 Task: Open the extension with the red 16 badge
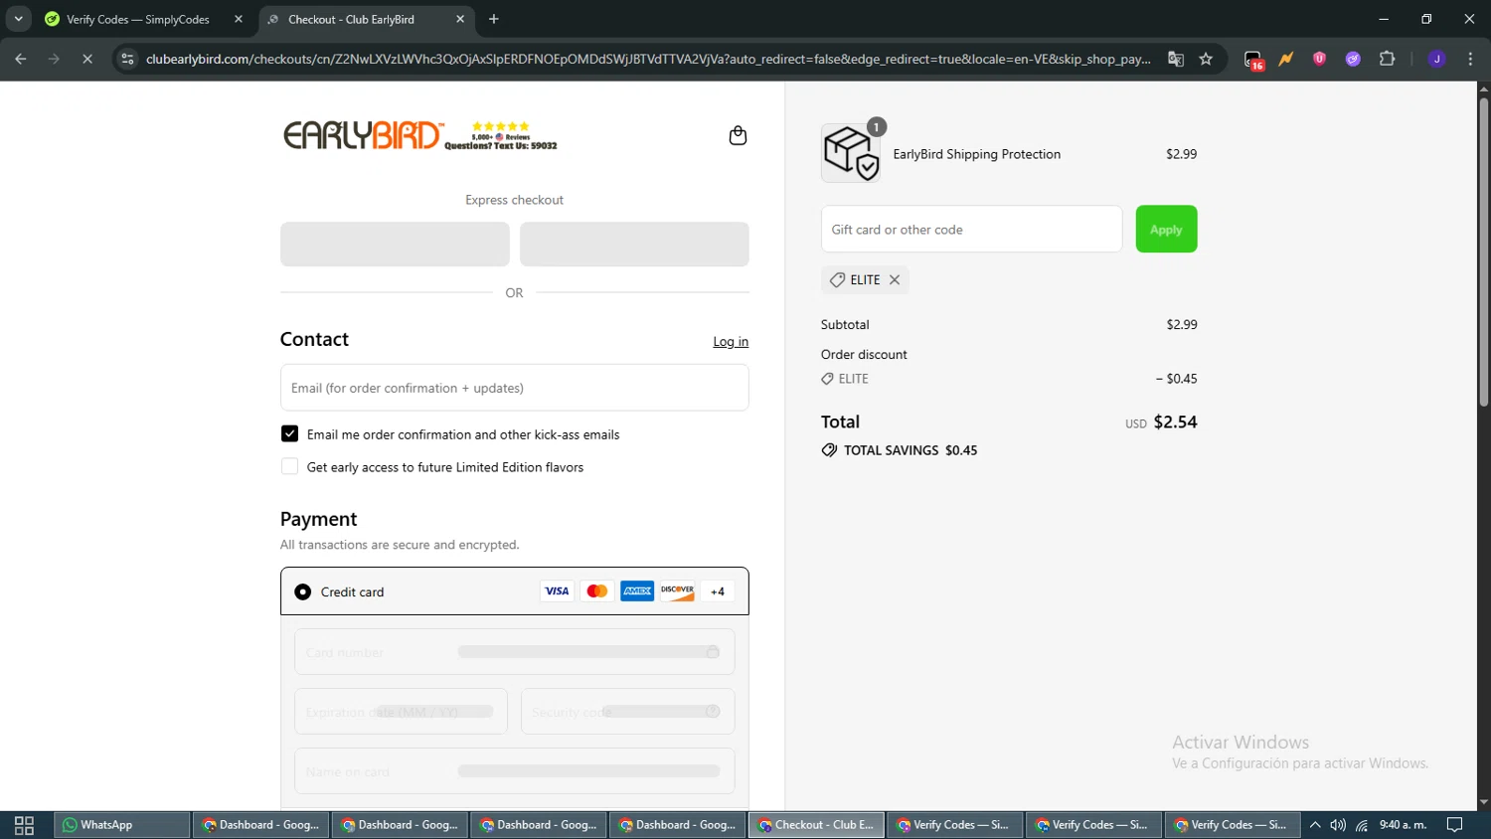tap(1253, 60)
